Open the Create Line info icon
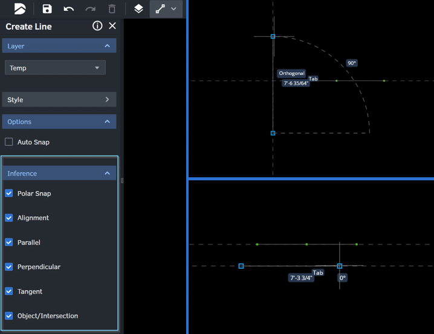 pos(97,26)
